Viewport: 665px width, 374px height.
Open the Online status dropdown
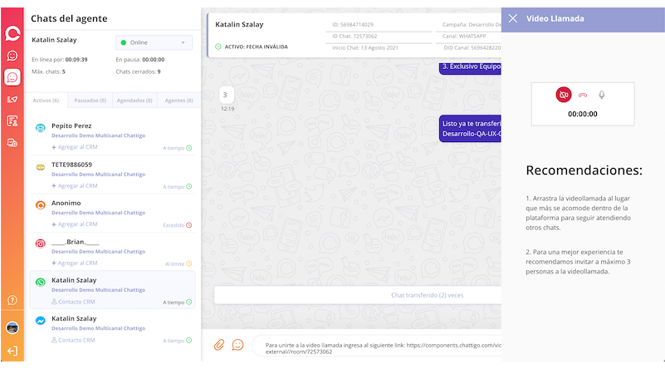click(x=154, y=42)
